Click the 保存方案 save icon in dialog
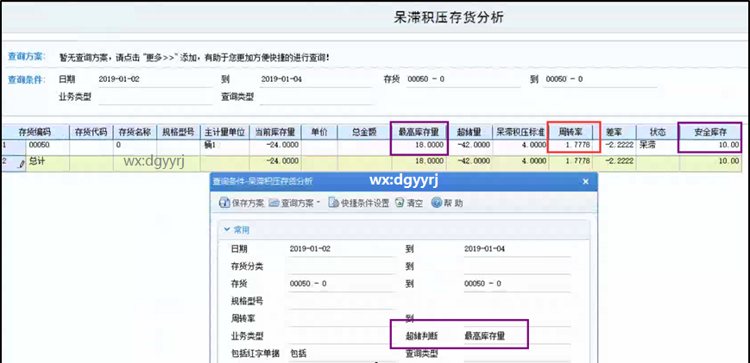Image resolution: width=750 pixels, height=363 pixels. click(224, 203)
